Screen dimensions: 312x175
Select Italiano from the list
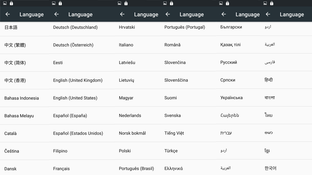126,45
